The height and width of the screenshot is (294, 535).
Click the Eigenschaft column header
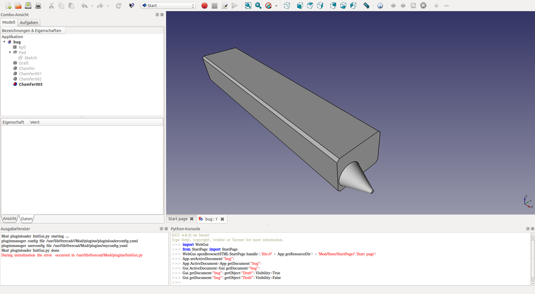point(15,122)
